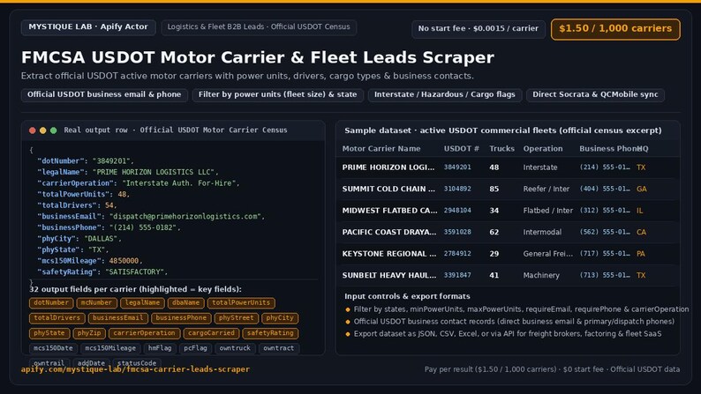
Task: Click the CA state code
Action: 642,232
